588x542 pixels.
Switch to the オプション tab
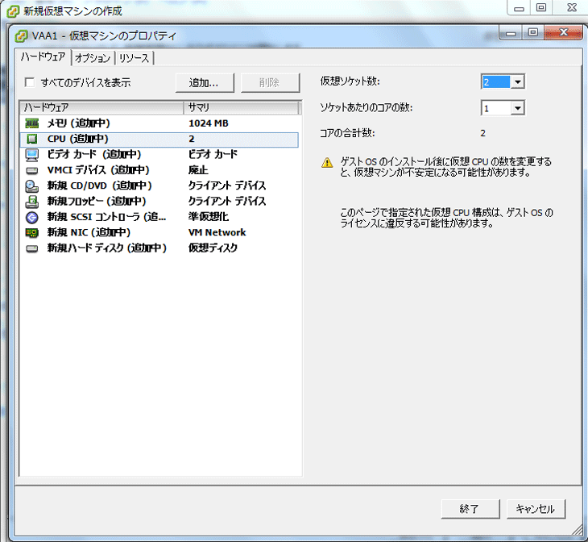coord(93,58)
